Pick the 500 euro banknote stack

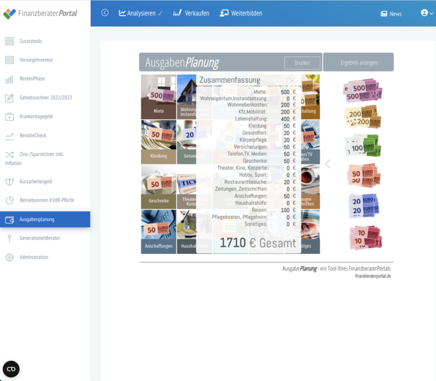(x=362, y=91)
